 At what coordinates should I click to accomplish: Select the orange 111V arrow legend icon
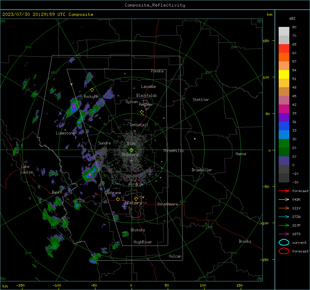coord(284,208)
